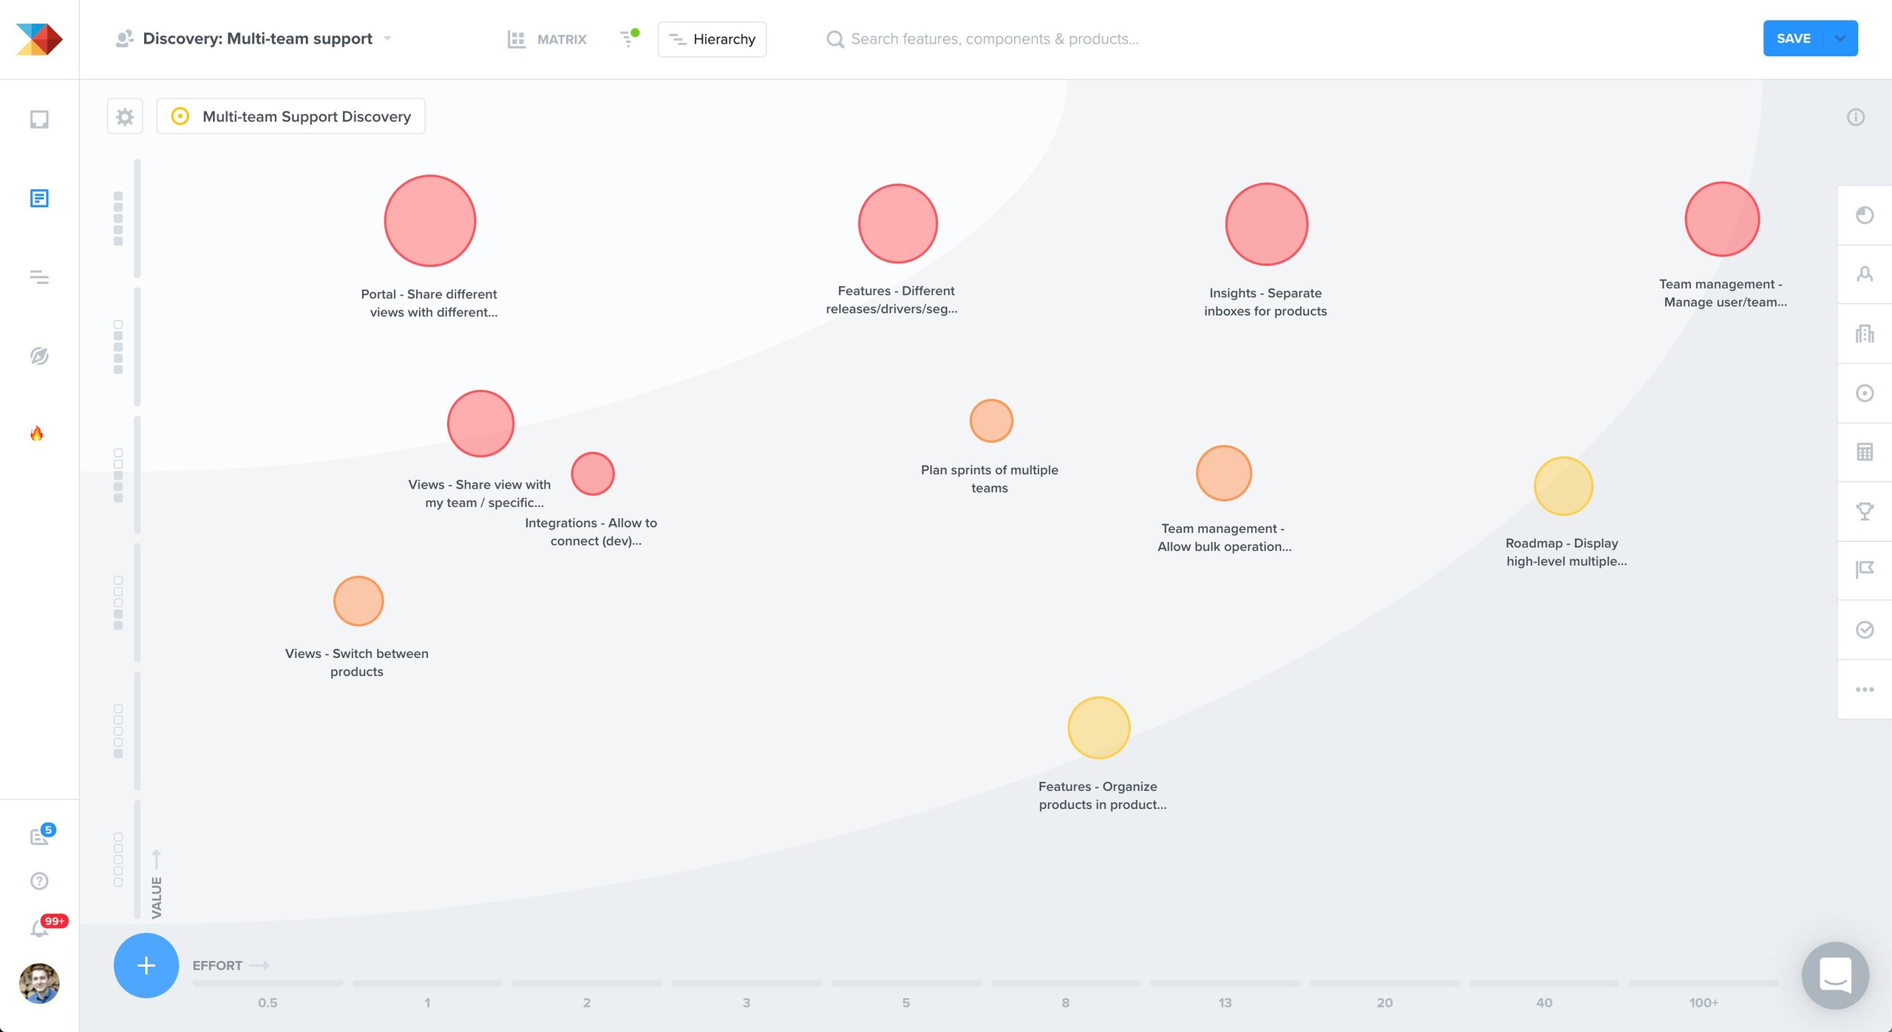Click the fire Trending icon in sidebar
The image size is (1892, 1032).
click(38, 434)
